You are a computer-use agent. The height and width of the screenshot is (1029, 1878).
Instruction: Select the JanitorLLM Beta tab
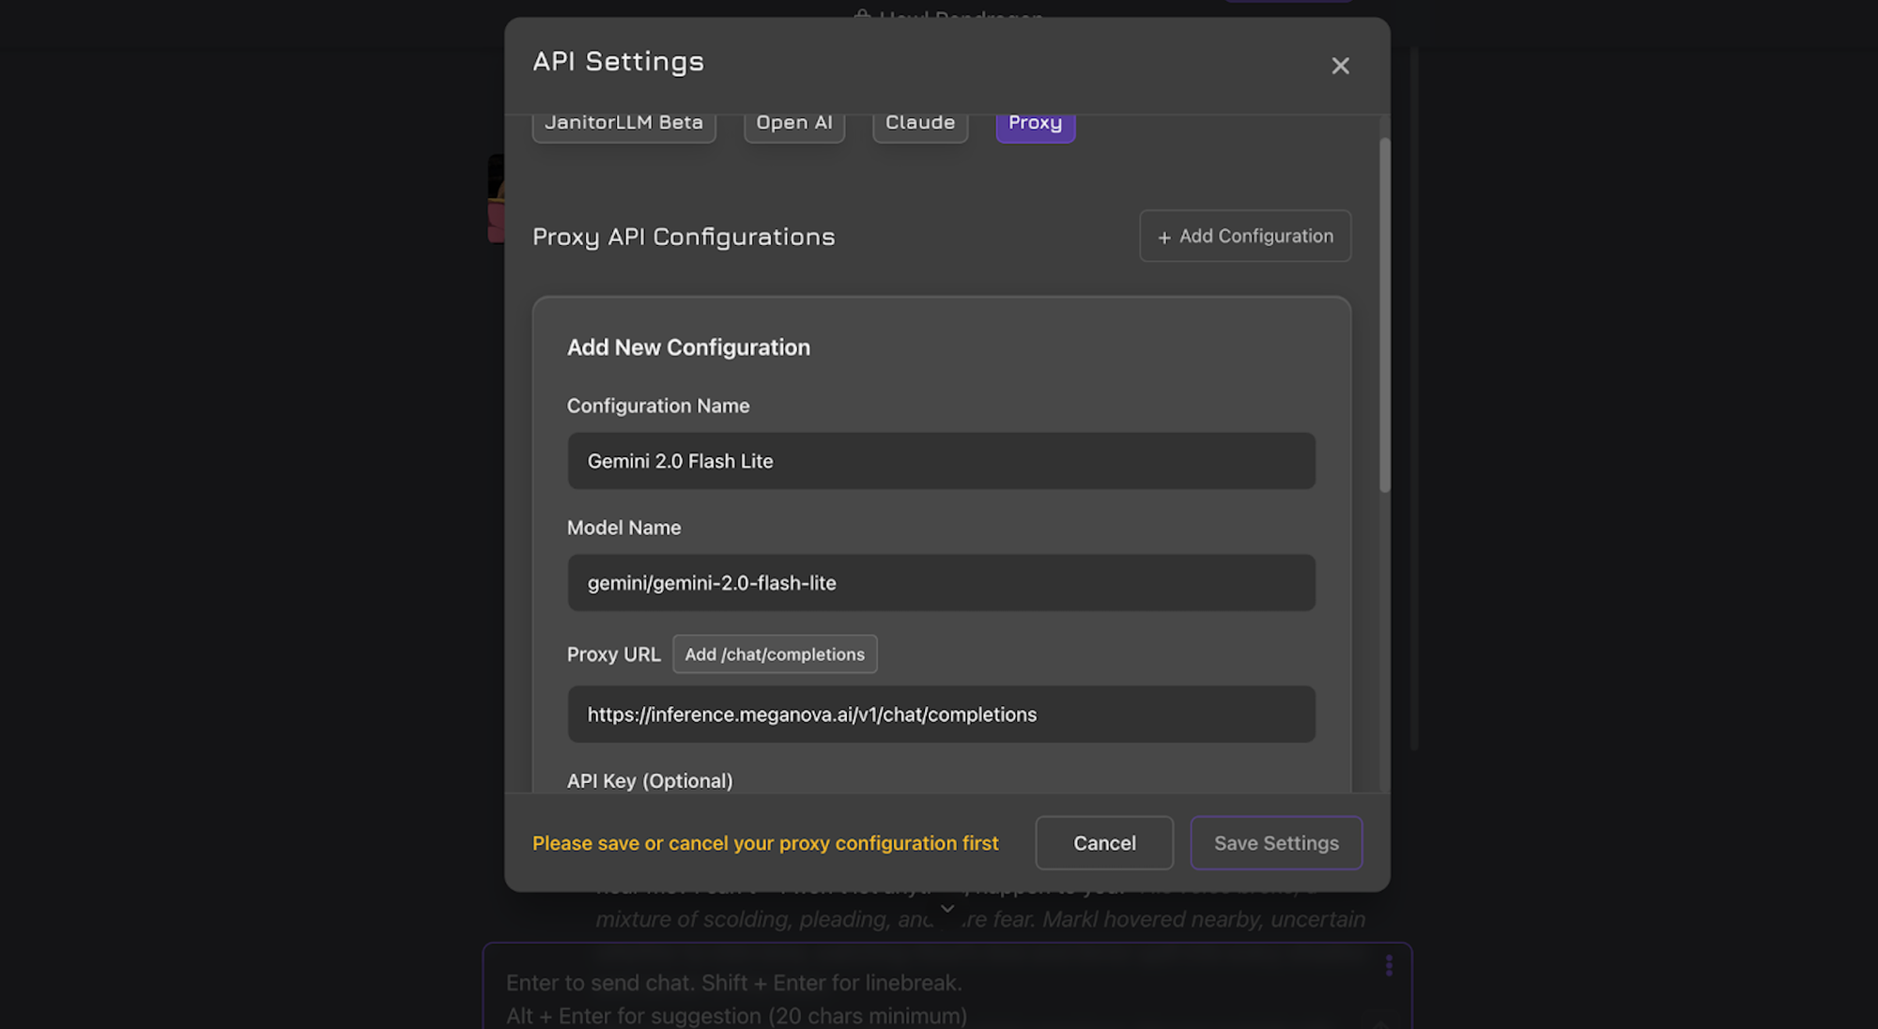coord(623,122)
